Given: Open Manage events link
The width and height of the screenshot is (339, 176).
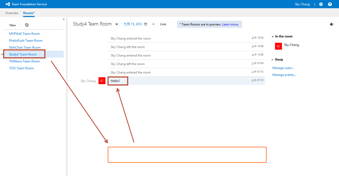Looking at the screenshot, I should click(284, 75).
